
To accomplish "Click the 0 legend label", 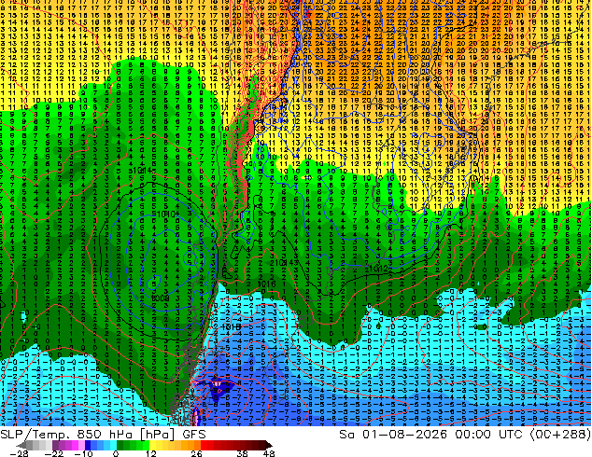I will pos(116,453).
